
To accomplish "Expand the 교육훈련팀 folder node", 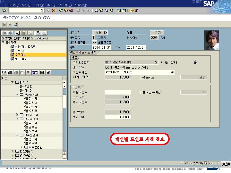I will click(x=21, y=147).
